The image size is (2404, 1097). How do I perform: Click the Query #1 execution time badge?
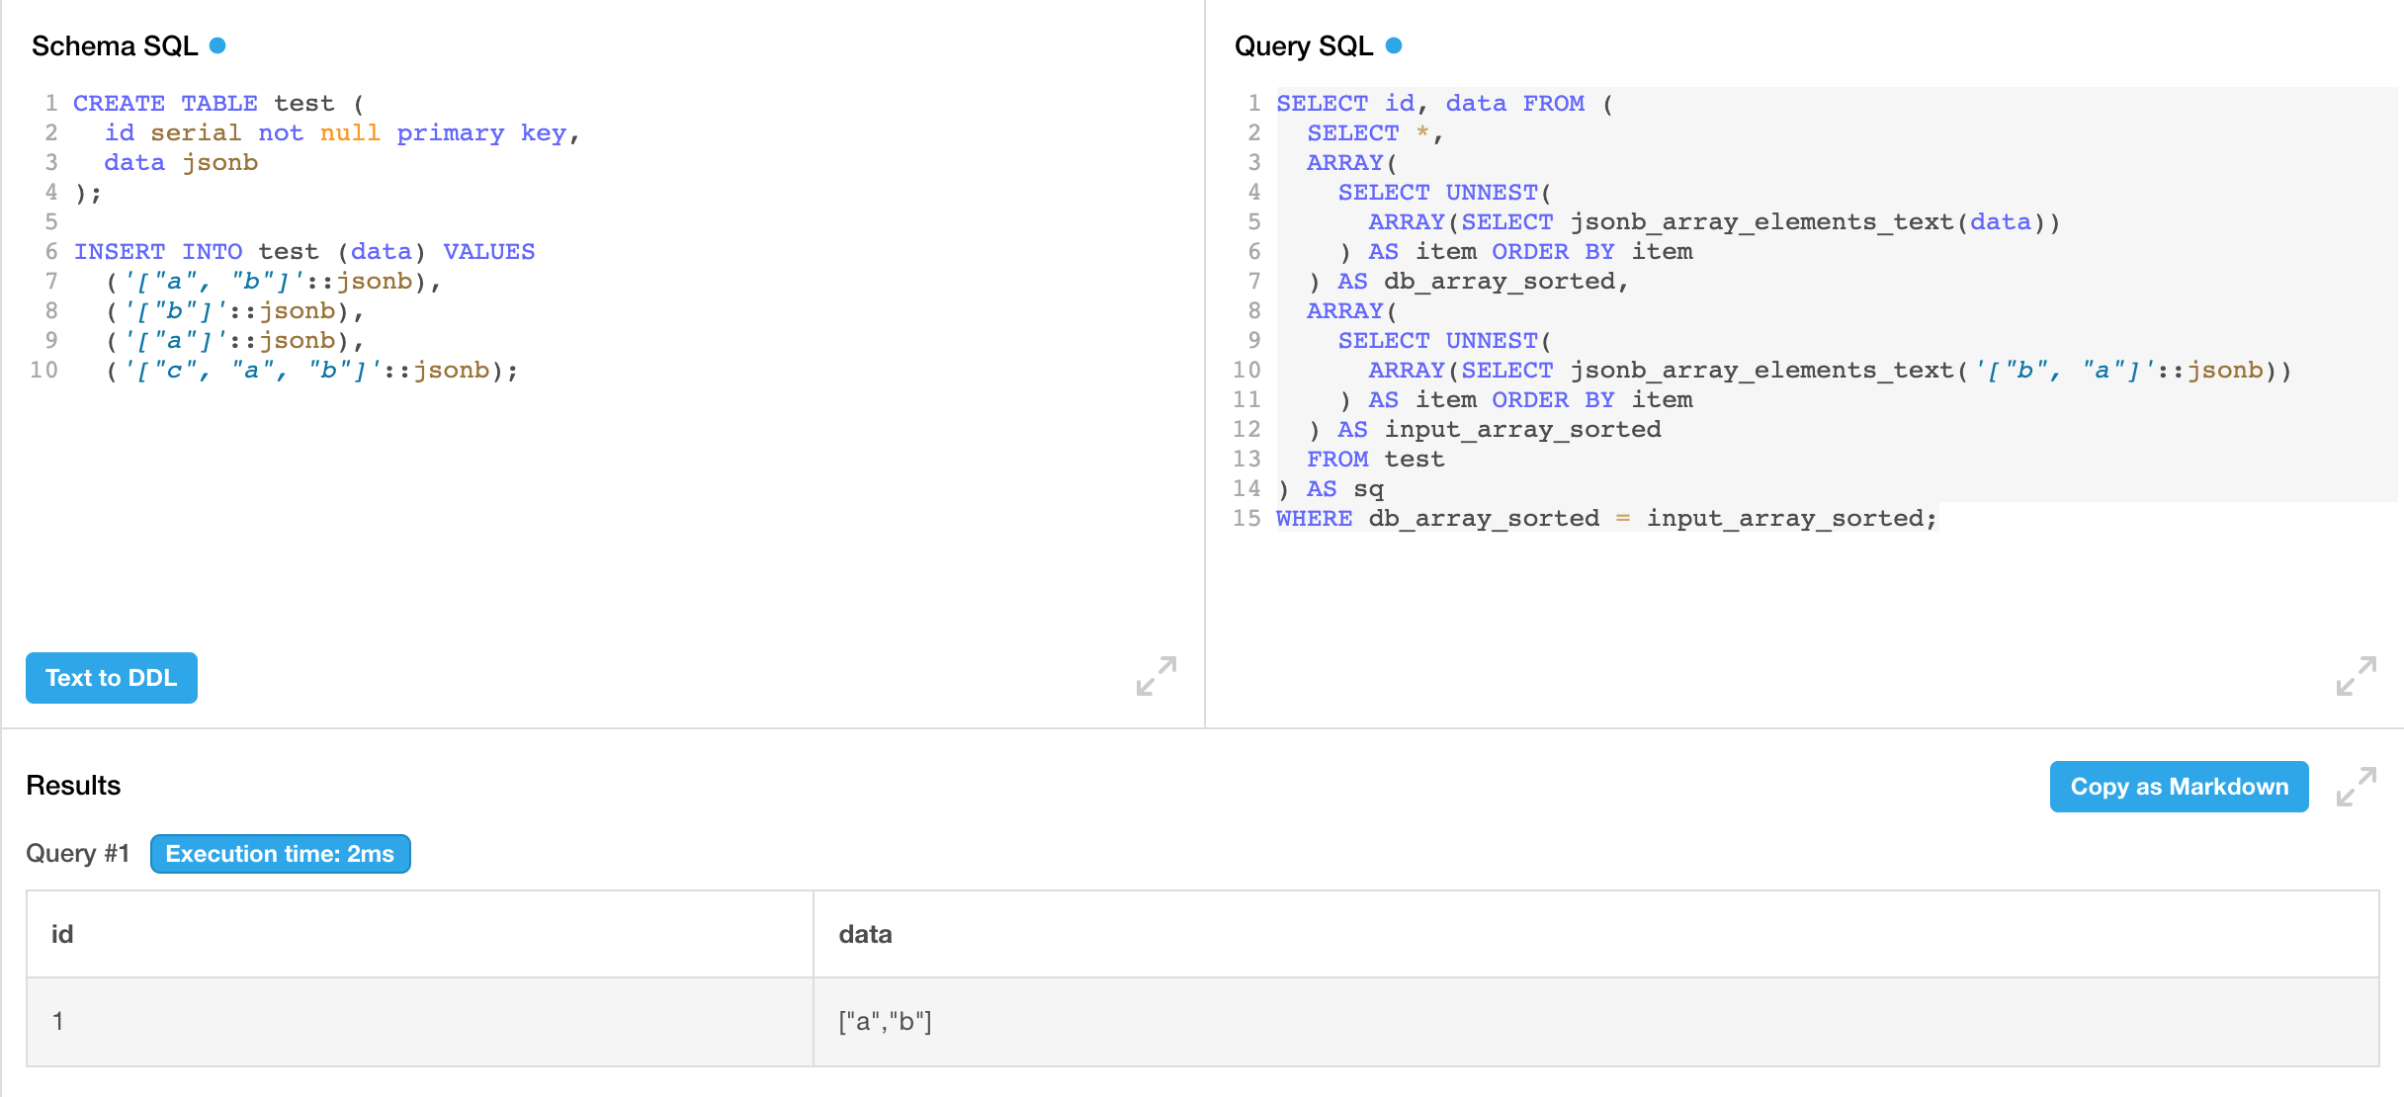[281, 855]
